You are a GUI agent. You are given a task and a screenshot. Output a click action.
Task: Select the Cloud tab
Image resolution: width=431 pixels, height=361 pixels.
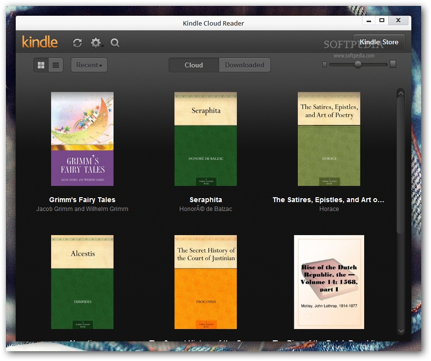tap(194, 65)
